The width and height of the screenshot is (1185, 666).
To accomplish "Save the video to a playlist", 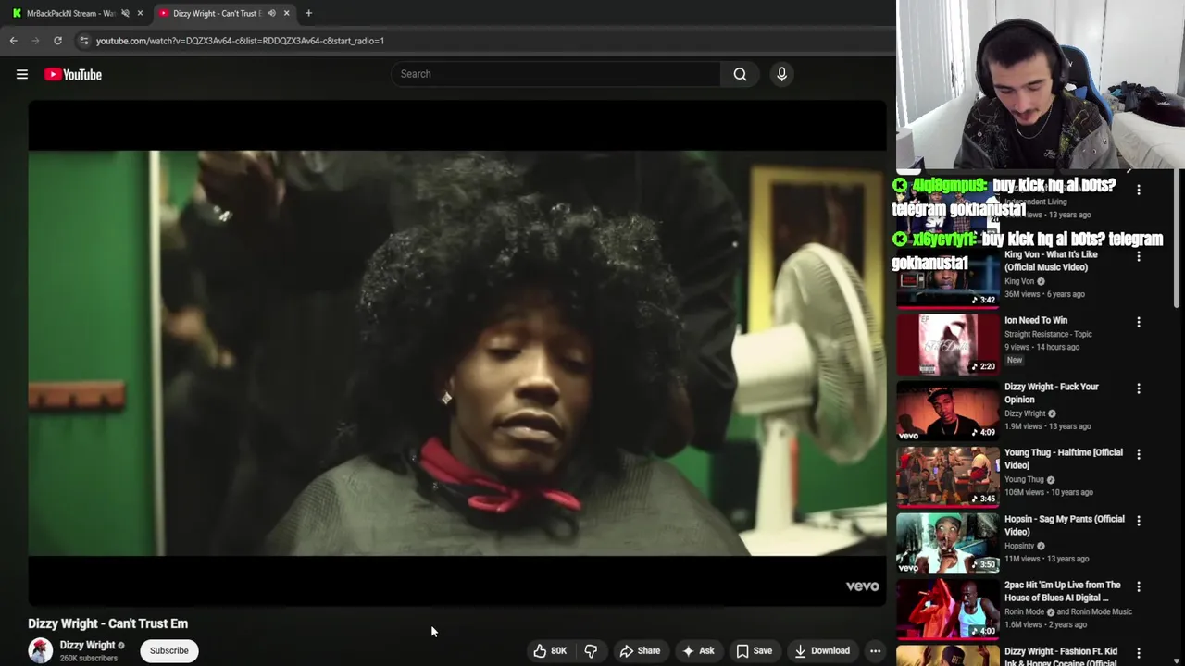I will [754, 650].
